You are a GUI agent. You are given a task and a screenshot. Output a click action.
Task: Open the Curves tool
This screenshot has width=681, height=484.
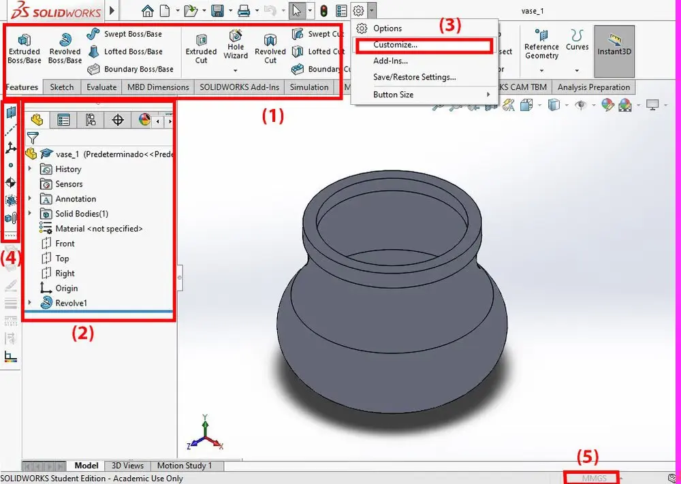coord(577,41)
